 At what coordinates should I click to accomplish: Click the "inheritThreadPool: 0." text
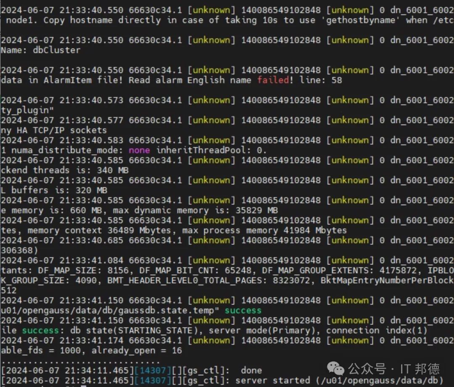pos(211,150)
